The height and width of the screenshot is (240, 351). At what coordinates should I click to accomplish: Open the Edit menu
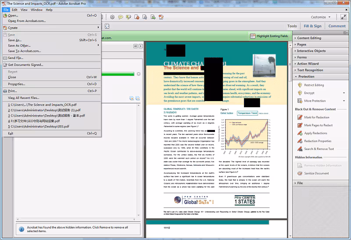point(14,10)
